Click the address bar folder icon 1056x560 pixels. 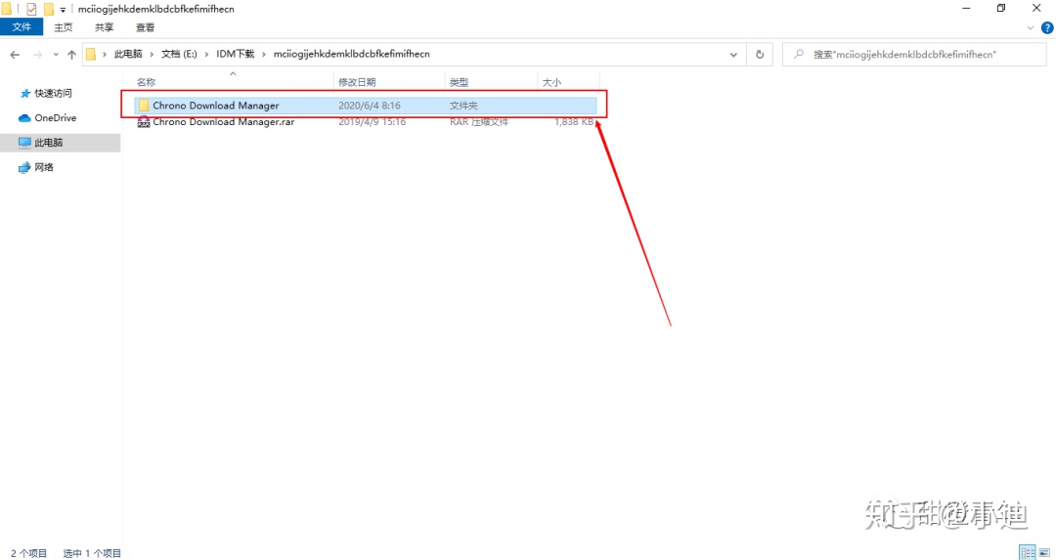[x=91, y=55]
